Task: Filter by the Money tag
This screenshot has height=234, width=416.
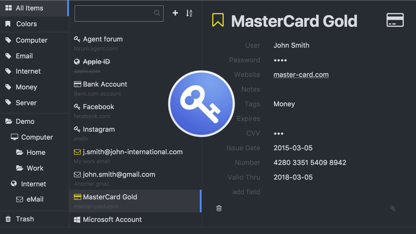Action: point(34,87)
